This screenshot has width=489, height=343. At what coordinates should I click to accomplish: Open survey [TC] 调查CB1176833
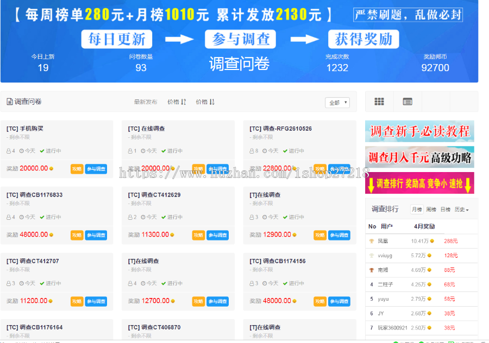(x=35, y=195)
